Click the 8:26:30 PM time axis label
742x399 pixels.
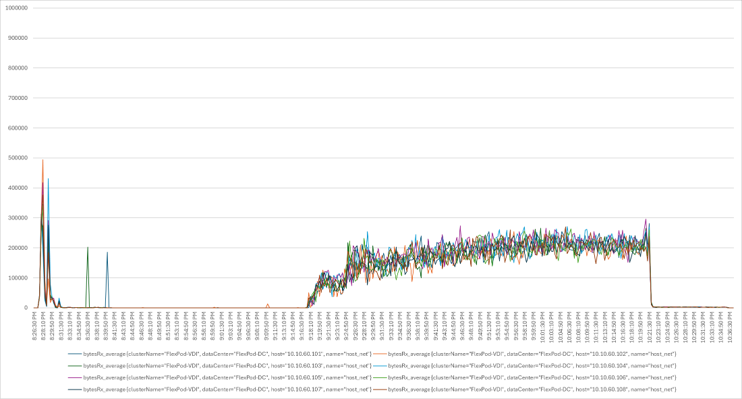click(34, 325)
